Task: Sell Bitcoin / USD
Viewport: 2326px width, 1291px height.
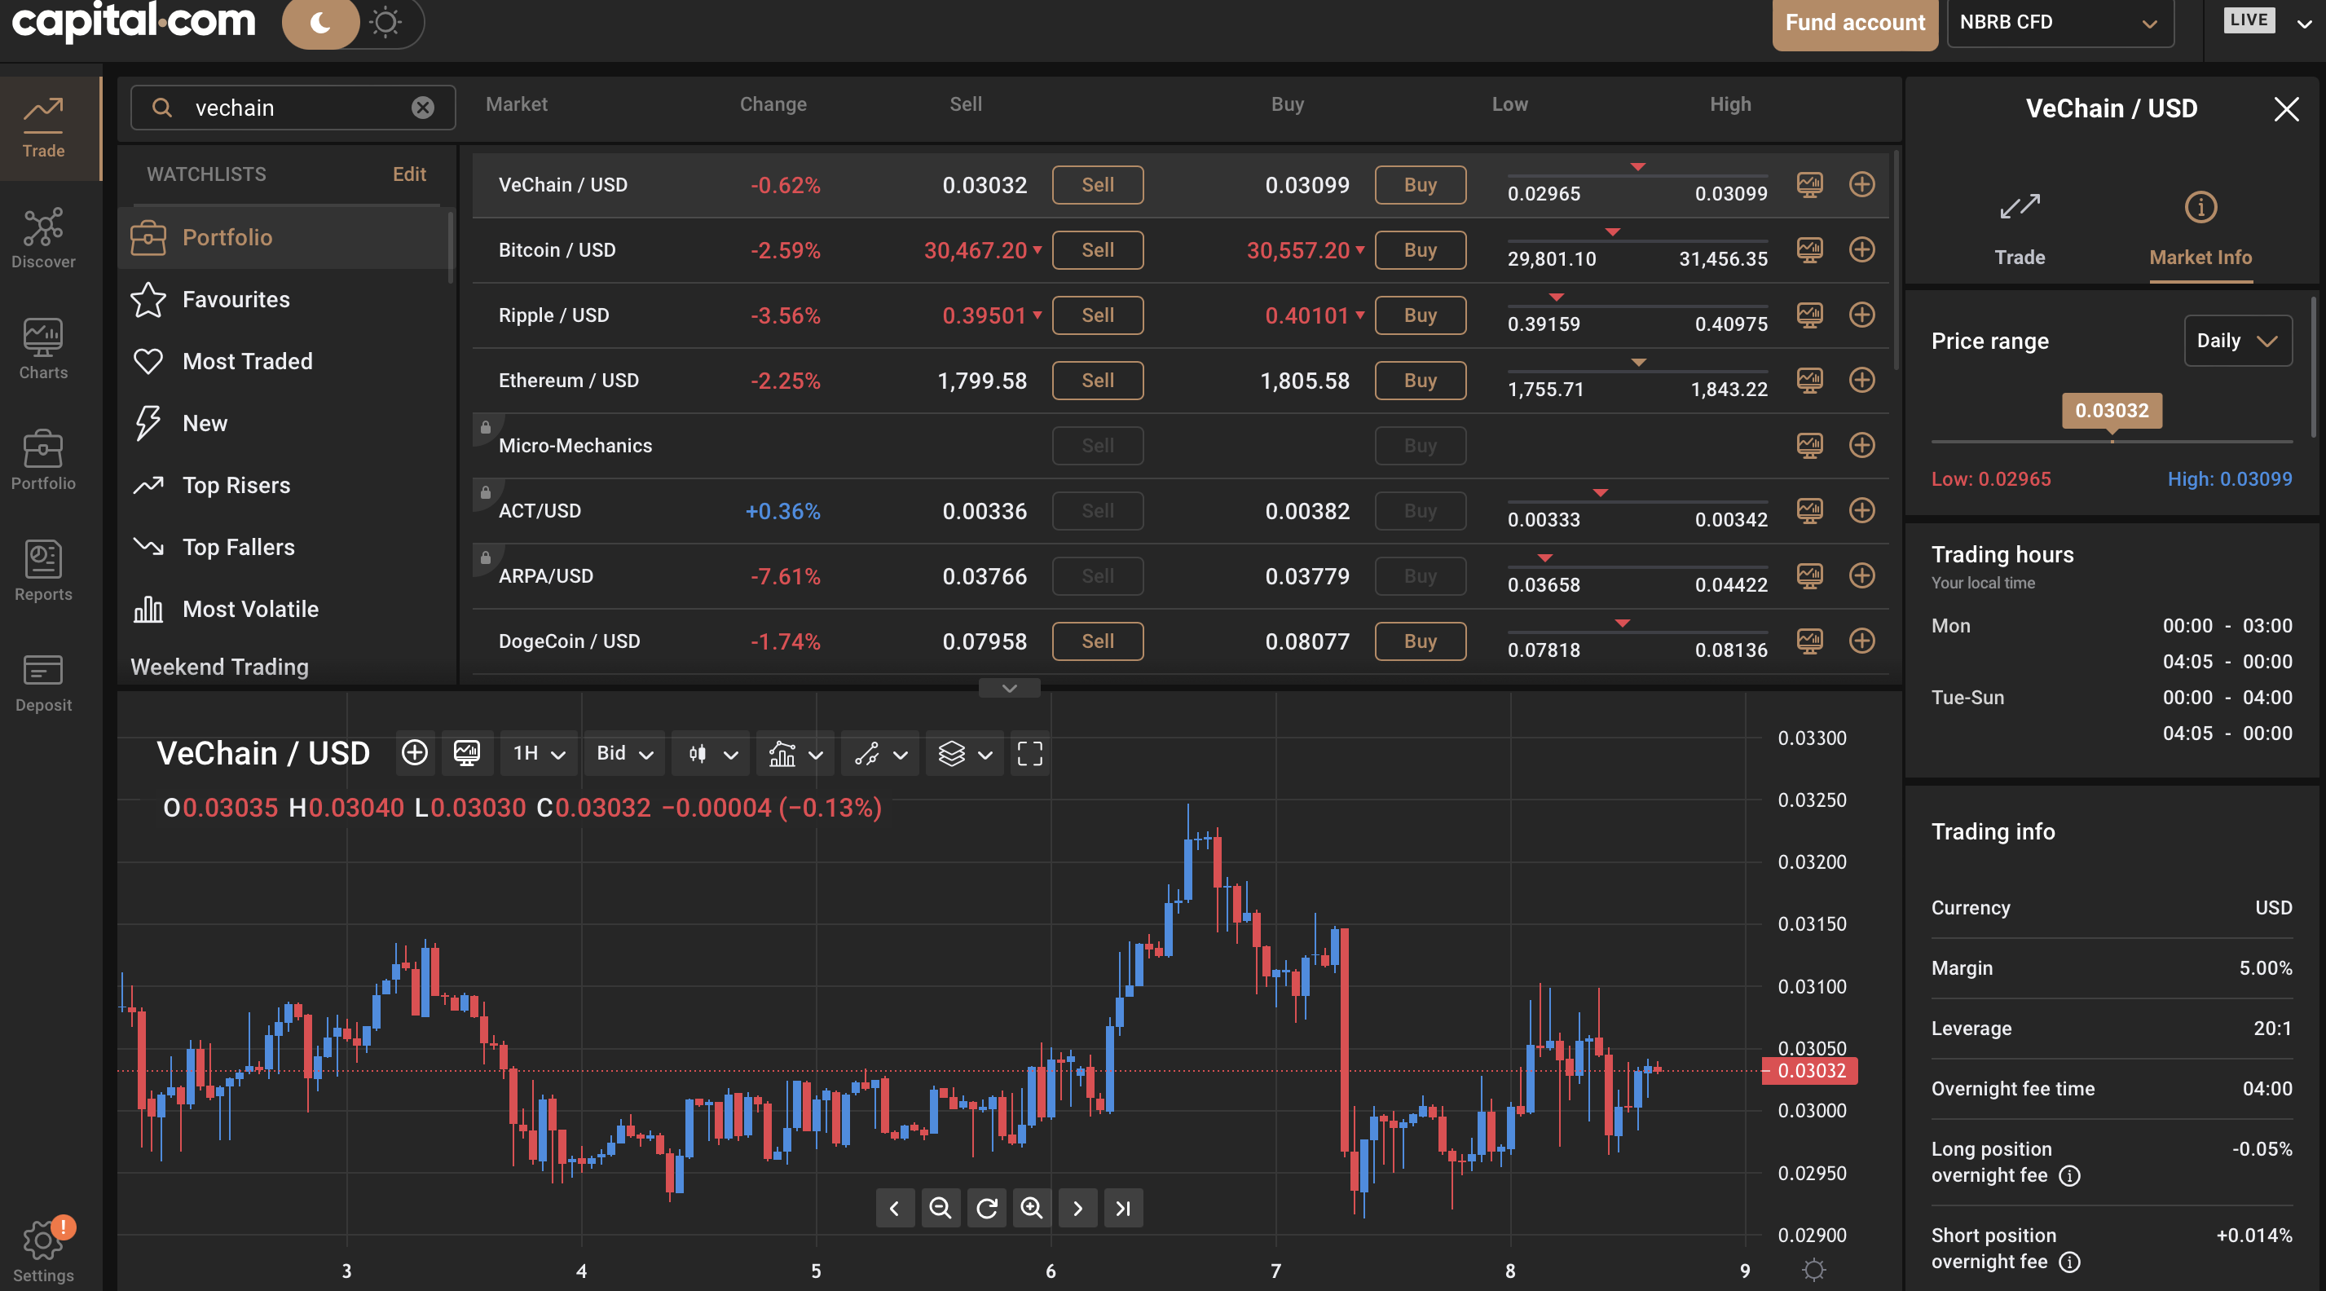Action: pyautogui.click(x=1097, y=250)
